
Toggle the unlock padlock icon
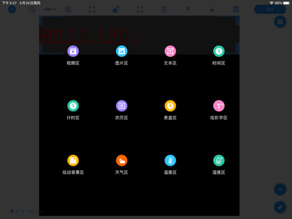[x=116, y=10]
